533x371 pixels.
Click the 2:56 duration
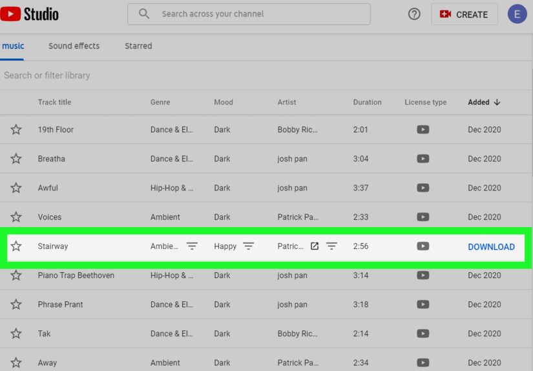click(361, 246)
